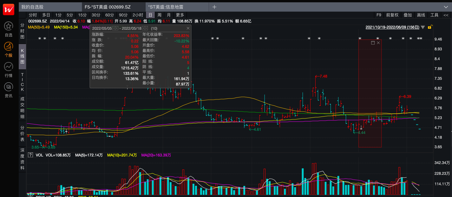Step the 2022/05/05 start date forward
This screenshot has height=197, width=452.
click(x=117, y=28)
